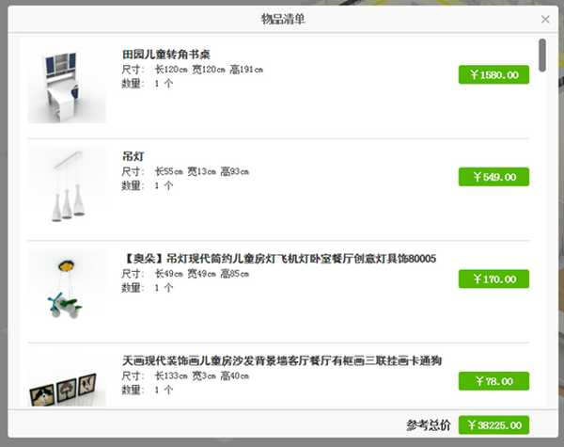
Task: Click the list's vertical scrollbar handle
Action: tap(542, 56)
